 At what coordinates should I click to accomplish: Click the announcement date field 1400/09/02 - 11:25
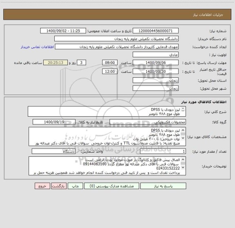coord(63,31)
